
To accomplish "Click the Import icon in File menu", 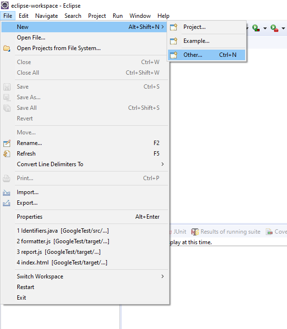I will click(x=7, y=192).
